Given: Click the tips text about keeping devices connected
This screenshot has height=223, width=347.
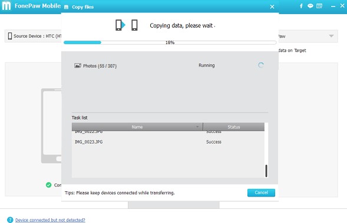Looking at the screenshot, I should [120, 193].
